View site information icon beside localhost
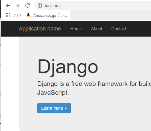151x131 pixels. [40, 5]
